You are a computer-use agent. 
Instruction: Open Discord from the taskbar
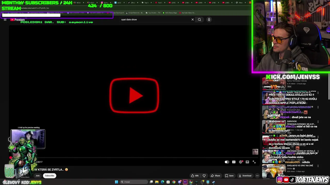(x=179, y=182)
